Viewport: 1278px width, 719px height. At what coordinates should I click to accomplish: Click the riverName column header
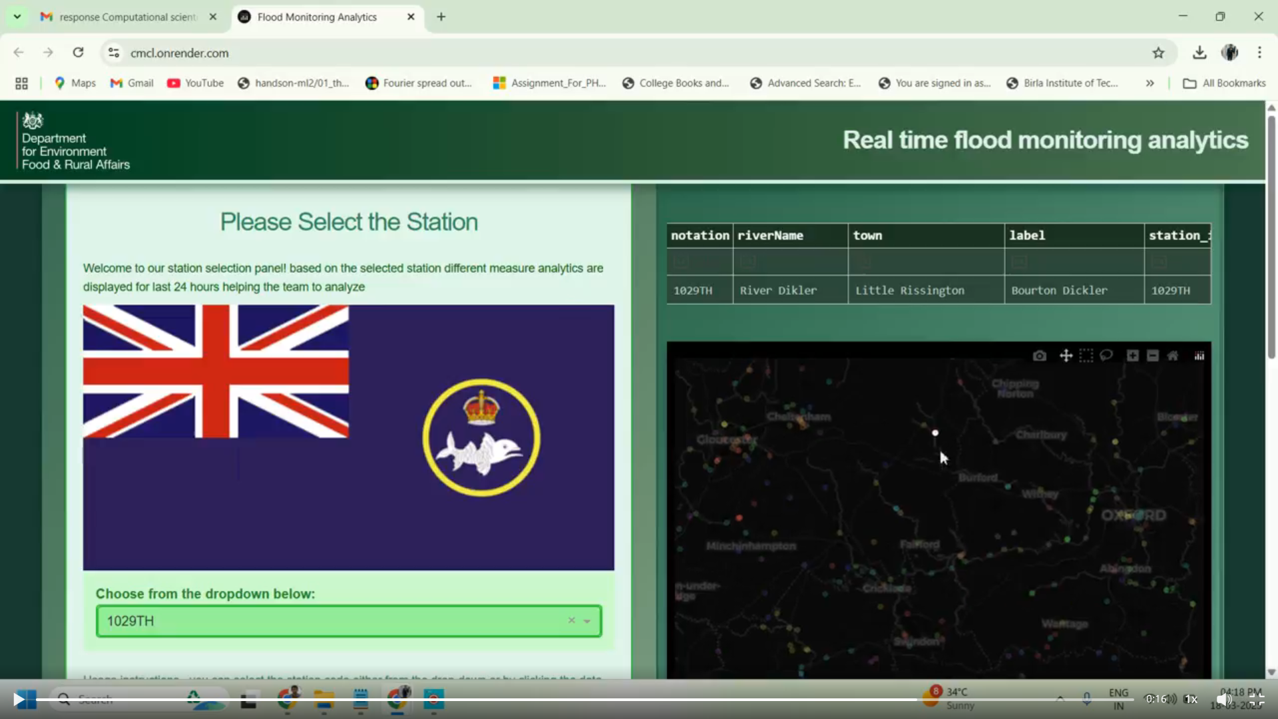click(790, 236)
